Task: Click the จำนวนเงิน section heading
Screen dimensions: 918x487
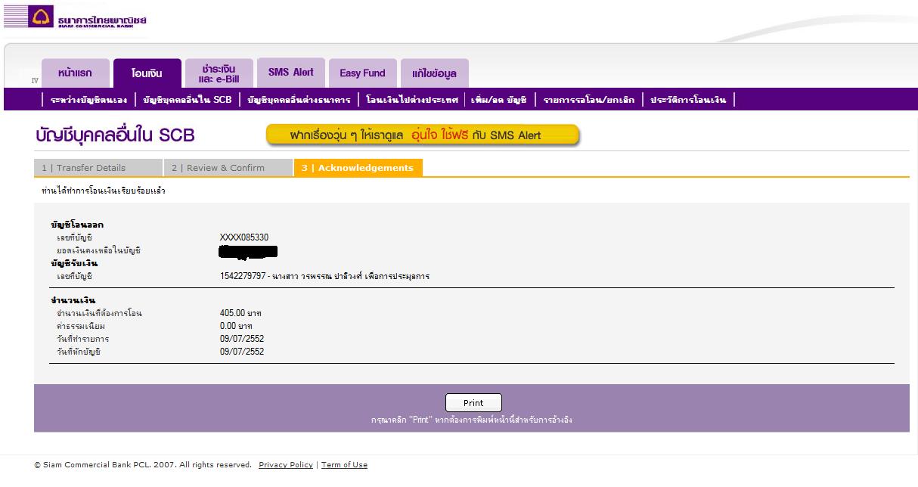Action: [73, 300]
